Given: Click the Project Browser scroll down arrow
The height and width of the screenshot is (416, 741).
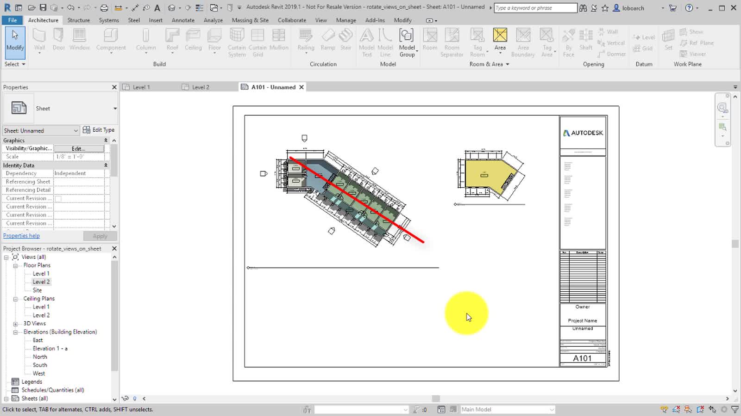Looking at the screenshot, I should click(114, 399).
